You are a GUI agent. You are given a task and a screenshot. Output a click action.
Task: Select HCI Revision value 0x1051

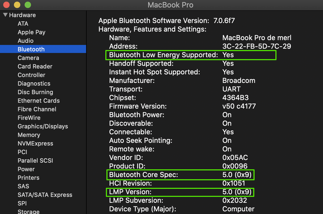point(234,183)
